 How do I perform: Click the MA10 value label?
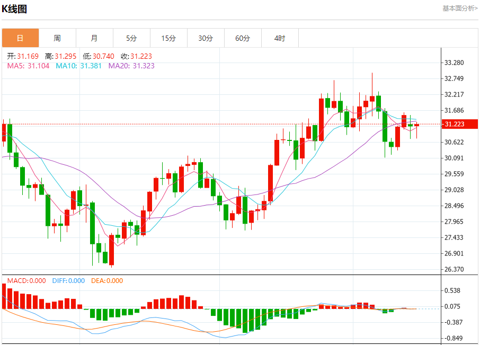click(78, 66)
